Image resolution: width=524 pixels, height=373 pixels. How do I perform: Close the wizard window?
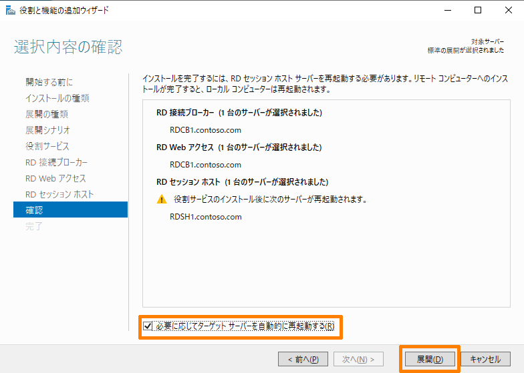click(508, 11)
